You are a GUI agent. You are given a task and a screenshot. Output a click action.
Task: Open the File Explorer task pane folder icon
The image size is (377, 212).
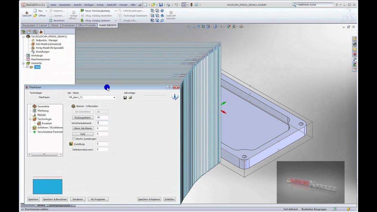coord(355,49)
